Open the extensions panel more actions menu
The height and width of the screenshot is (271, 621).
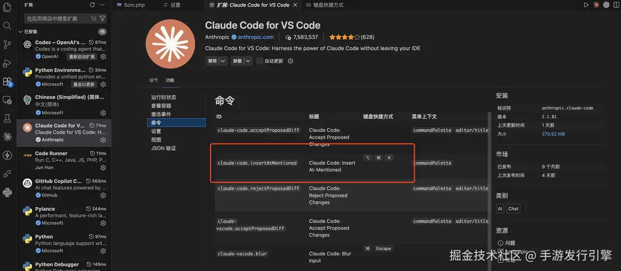coord(102,5)
